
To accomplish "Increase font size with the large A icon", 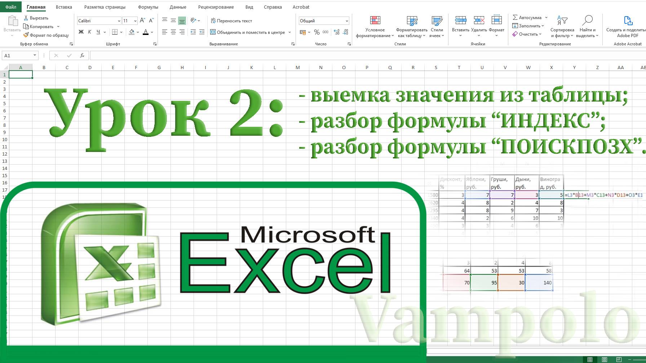I will [142, 21].
